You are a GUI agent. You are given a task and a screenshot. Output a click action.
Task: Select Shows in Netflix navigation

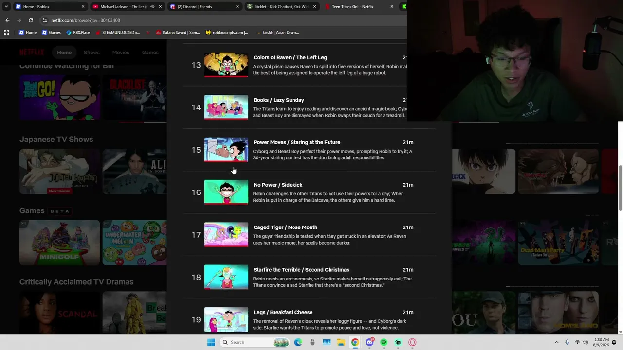(x=92, y=52)
